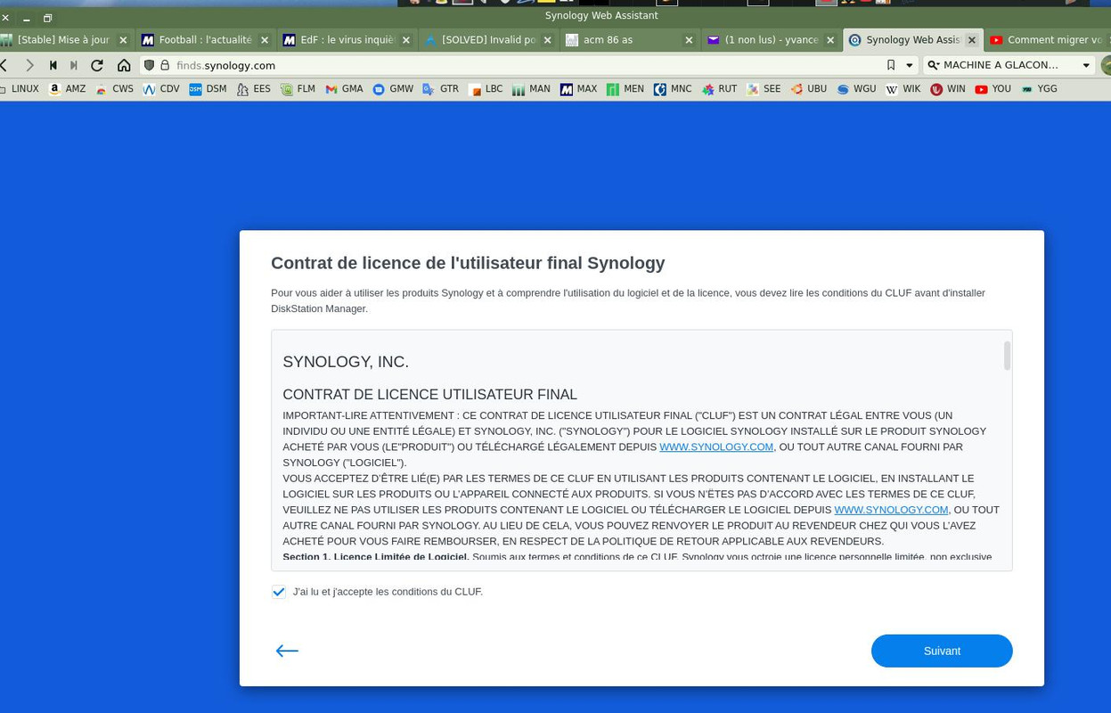Open the YGG bookmark

tap(1039, 89)
